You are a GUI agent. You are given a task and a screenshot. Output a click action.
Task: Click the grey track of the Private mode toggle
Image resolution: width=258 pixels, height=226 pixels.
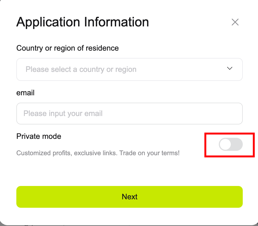tap(237, 144)
